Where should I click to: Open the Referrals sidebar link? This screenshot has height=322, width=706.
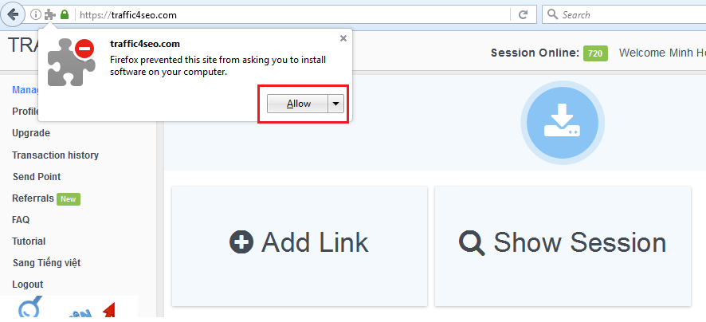[33, 198]
